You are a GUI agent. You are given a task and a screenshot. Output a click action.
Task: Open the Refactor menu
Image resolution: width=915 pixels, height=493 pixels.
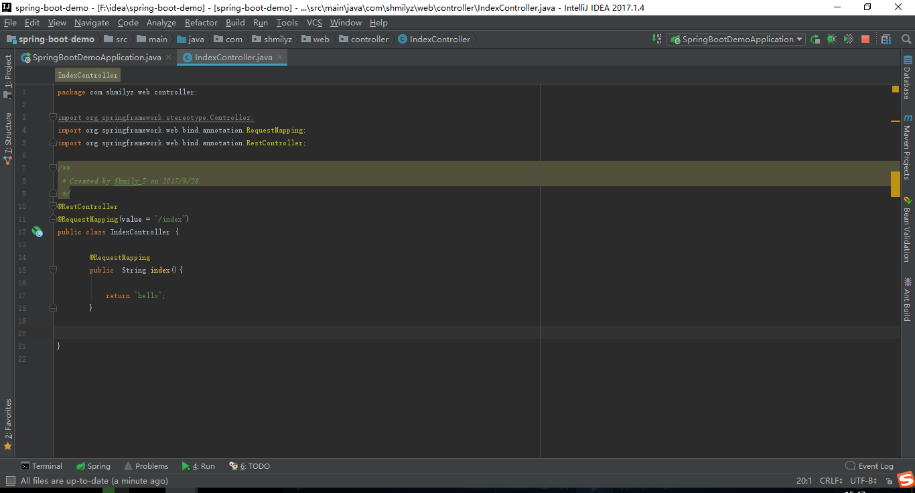201,22
